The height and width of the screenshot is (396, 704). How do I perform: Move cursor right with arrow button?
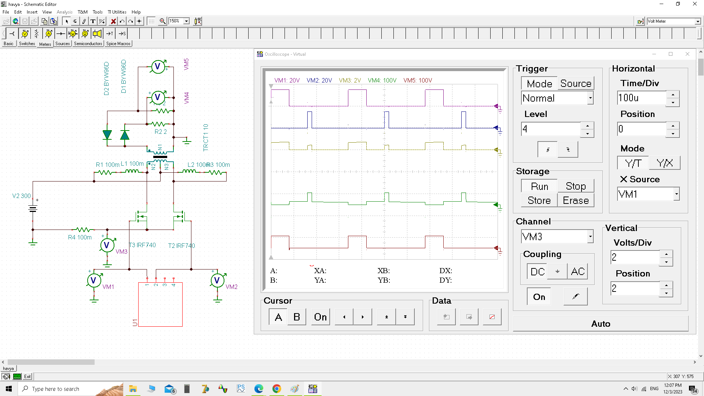coord(363,317)
